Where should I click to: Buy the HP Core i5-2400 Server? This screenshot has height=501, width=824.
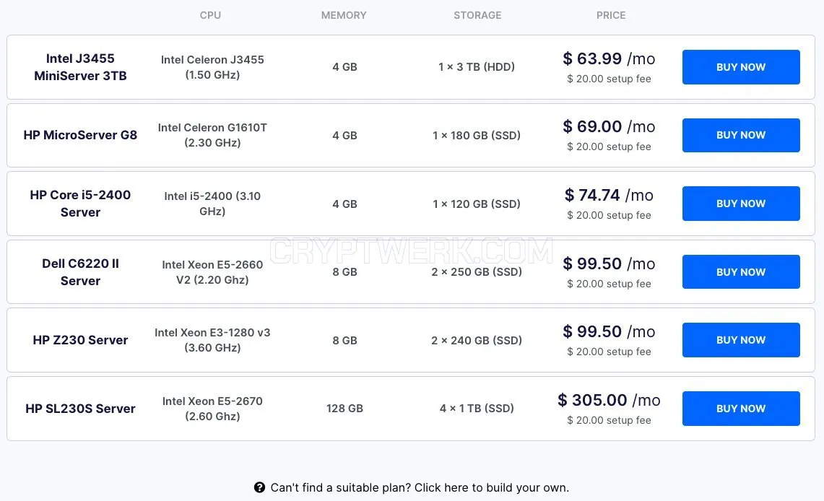741,204
